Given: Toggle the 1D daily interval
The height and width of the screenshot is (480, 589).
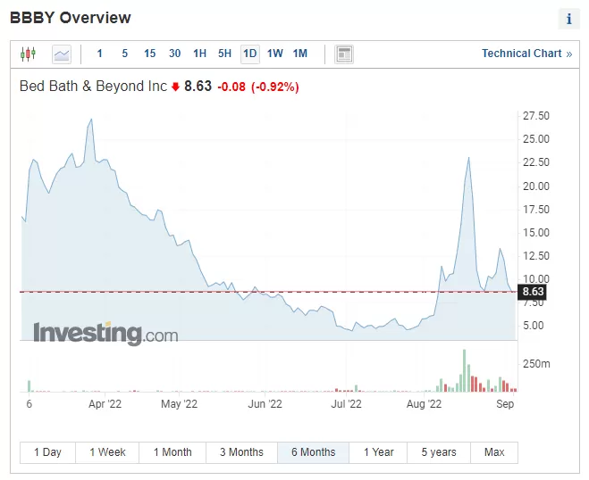Looking at the screenshot, I should click(250, 54).
